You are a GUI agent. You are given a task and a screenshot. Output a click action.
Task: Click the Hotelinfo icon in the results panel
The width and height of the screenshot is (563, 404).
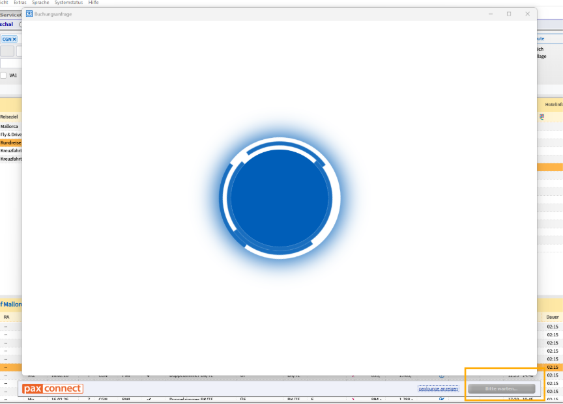pyautogui.click(x=541, y=116)
